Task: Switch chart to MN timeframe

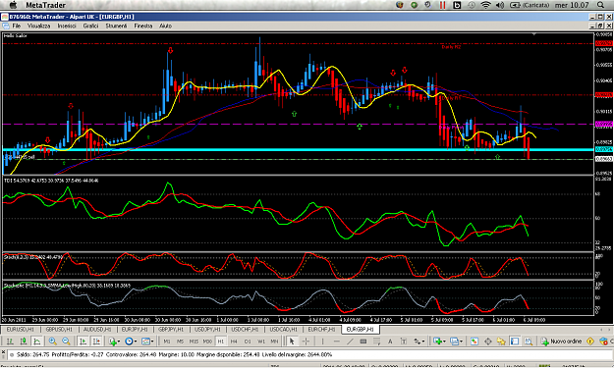Action: tap(274, 342)
